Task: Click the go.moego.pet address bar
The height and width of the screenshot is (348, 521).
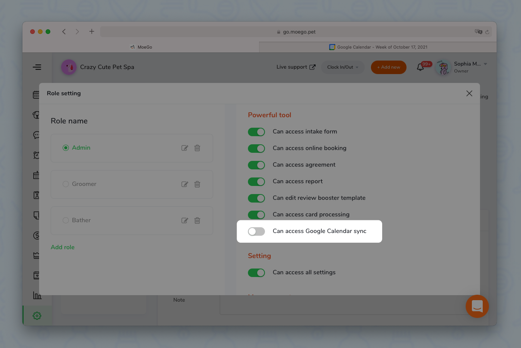Action: (296, 32)
